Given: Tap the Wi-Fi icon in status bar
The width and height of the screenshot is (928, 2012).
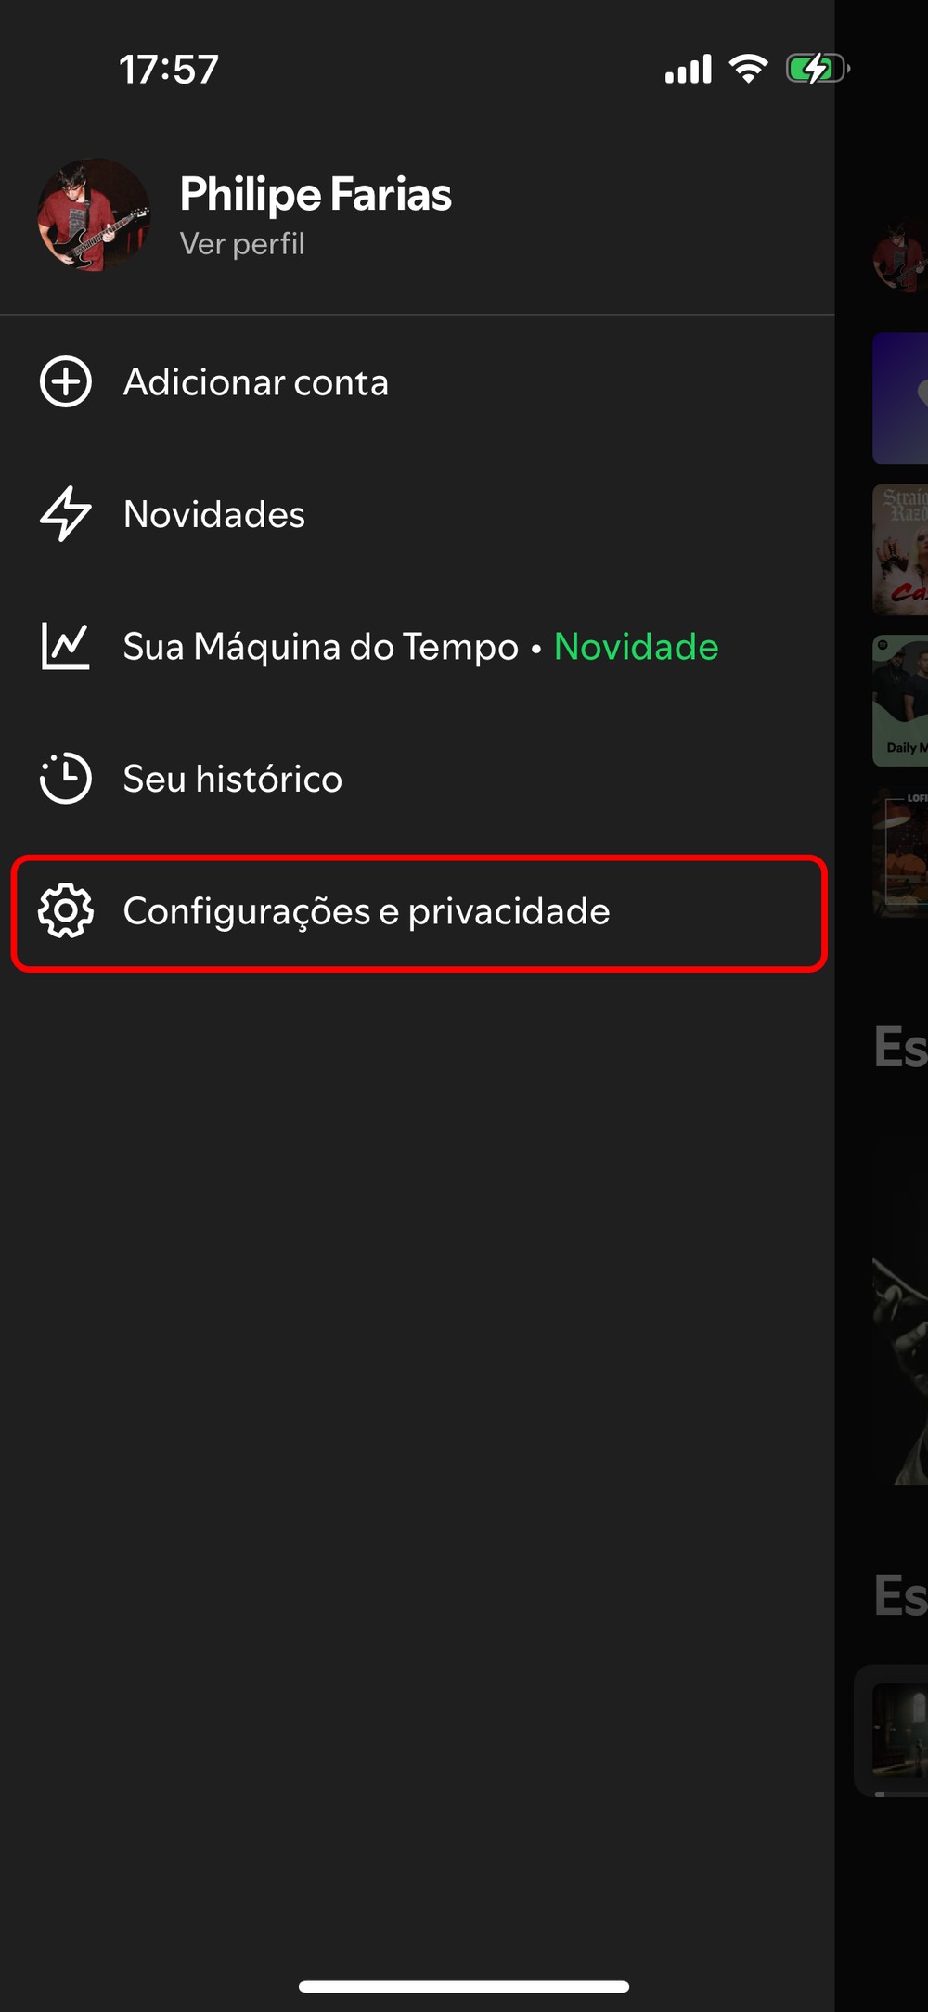Looking at the screenshot, I should click(x=748, y=69).
